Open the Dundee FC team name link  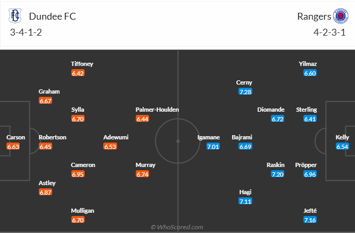click(53, 16)
